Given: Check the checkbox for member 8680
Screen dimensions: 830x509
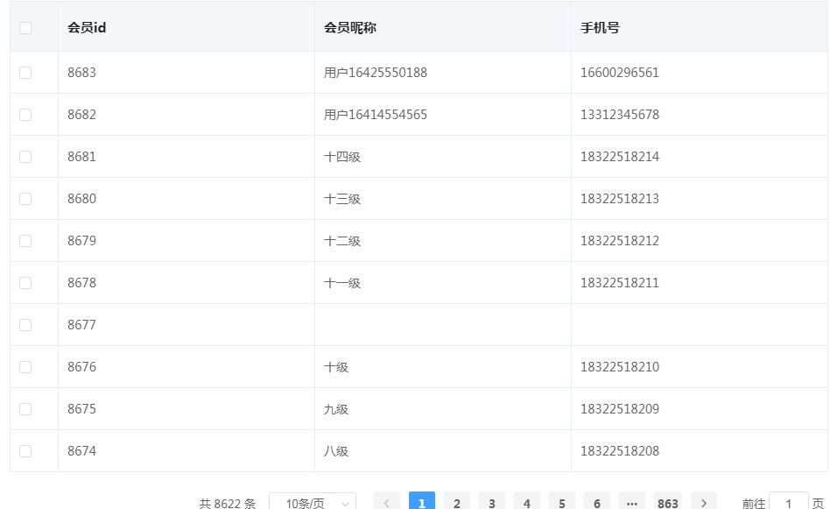Looking at the screenshot, I should (25, 198).
